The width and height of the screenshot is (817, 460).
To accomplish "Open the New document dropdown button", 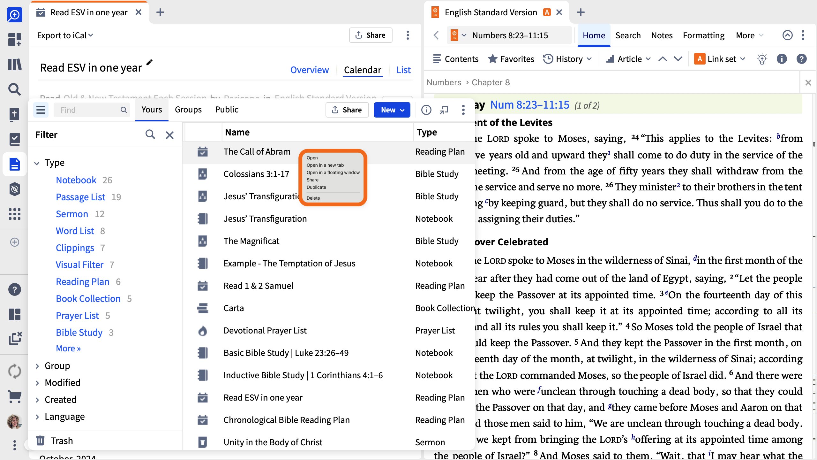I will (x=392, y=110).
